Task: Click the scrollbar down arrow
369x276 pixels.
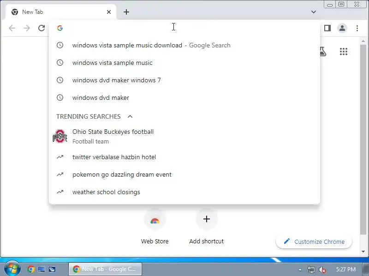Action: [x=363, y=252]
